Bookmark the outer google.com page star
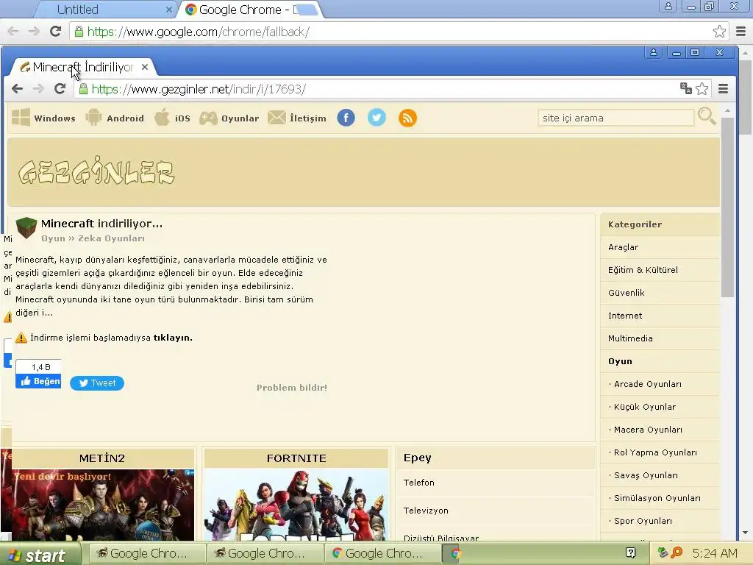Viewport: 753px width, 565px height. (x=719, y=31)
